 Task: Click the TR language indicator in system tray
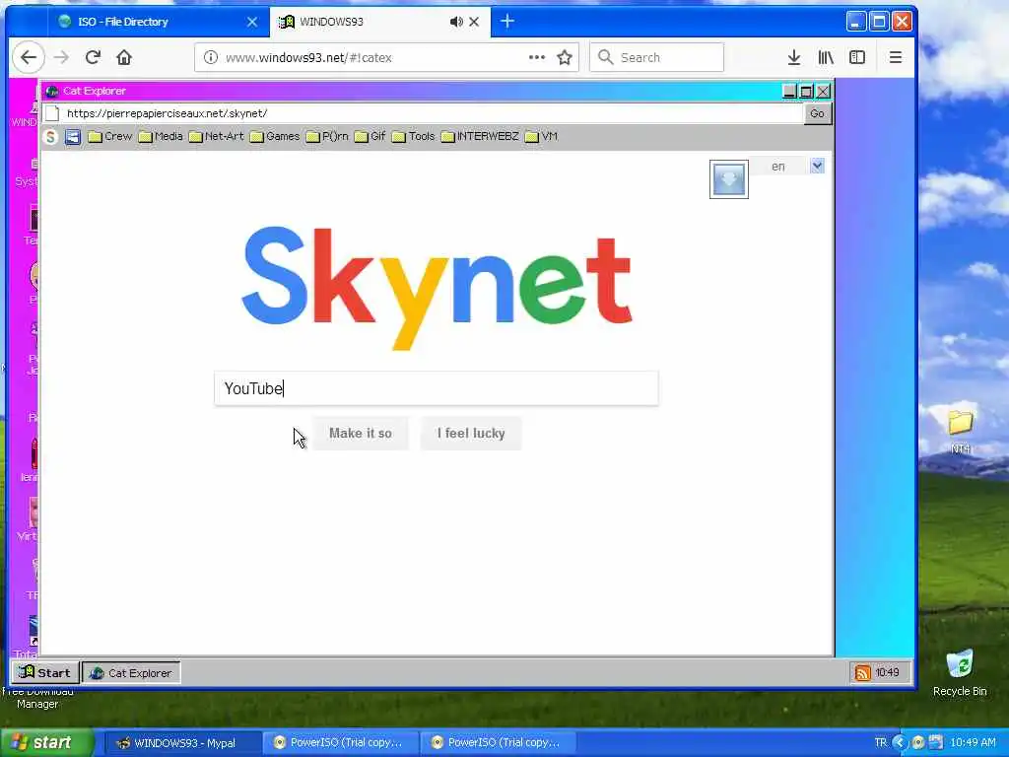point(880,743)
